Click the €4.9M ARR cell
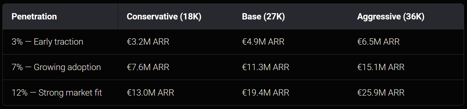467x109 pixels. [x=263, y=42]
